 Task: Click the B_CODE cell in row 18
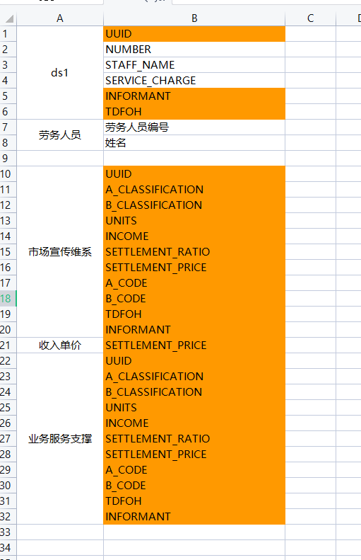[194, 299]
